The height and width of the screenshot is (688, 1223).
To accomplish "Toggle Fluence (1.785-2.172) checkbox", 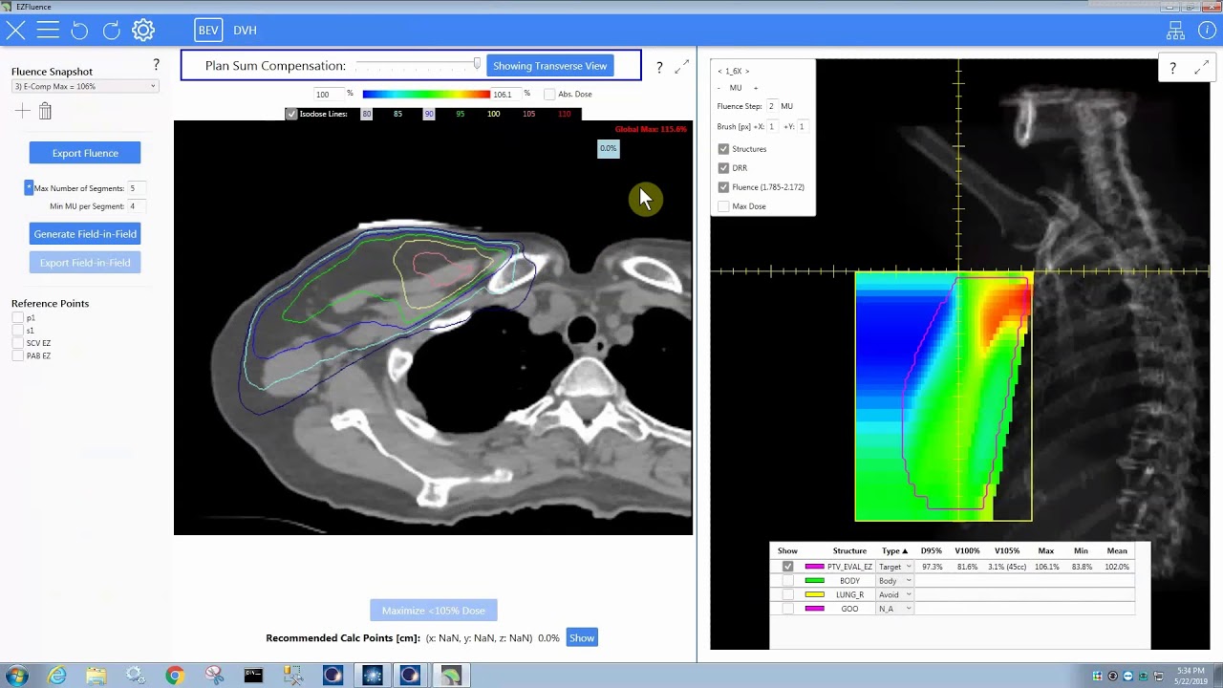I will coord(723,187).
